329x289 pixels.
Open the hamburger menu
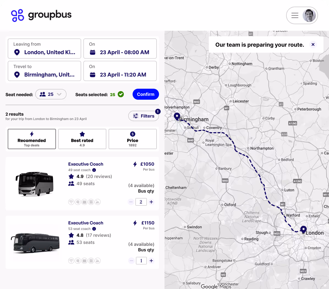click(x=295, y=15)
